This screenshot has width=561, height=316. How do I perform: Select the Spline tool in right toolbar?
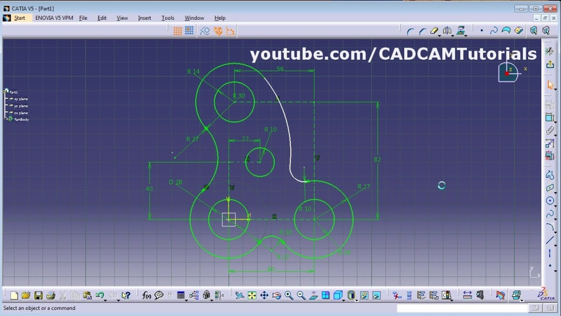pos(550,214)
